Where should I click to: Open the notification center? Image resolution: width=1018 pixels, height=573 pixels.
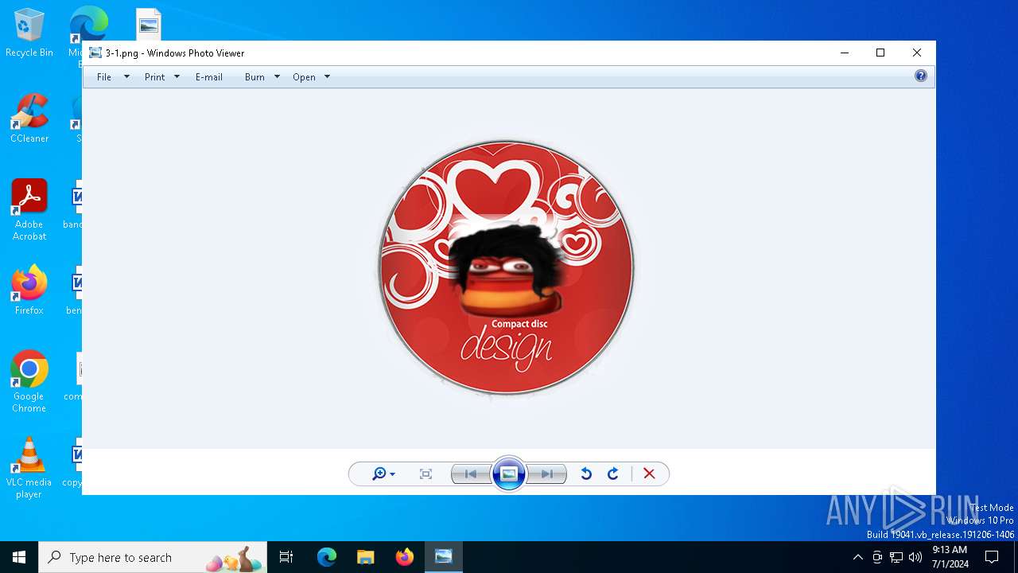pos(992,557)
